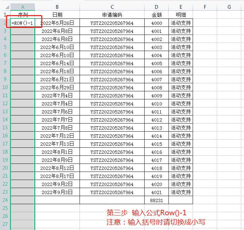Viewport: 244px width, 230px height.
Task: Click date cell 2022年8月12日
Action: [57, 168]
